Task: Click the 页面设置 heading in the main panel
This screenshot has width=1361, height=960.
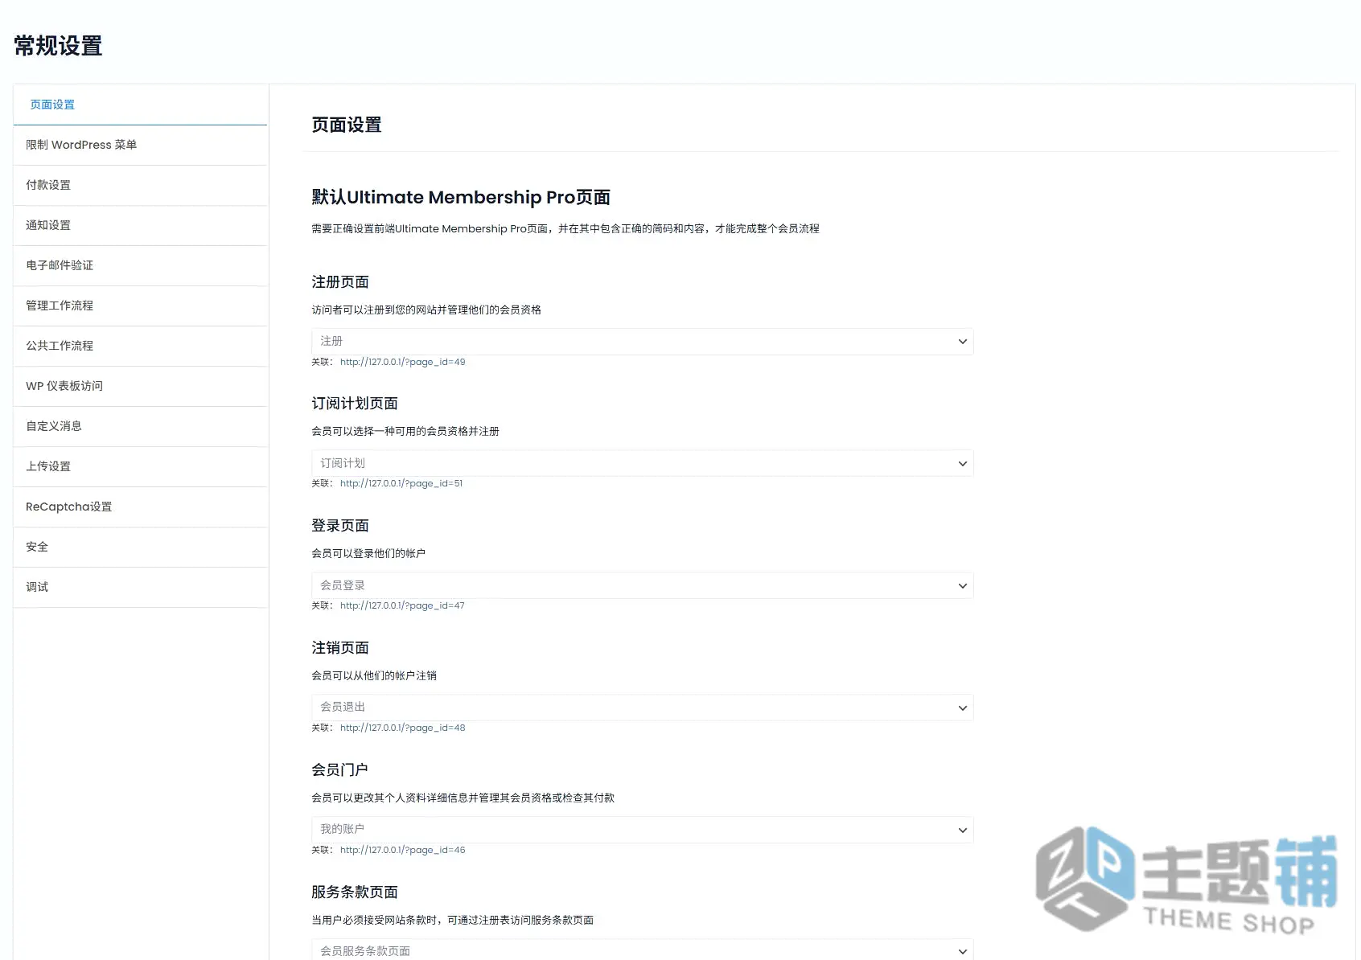Action: point(347,125)
